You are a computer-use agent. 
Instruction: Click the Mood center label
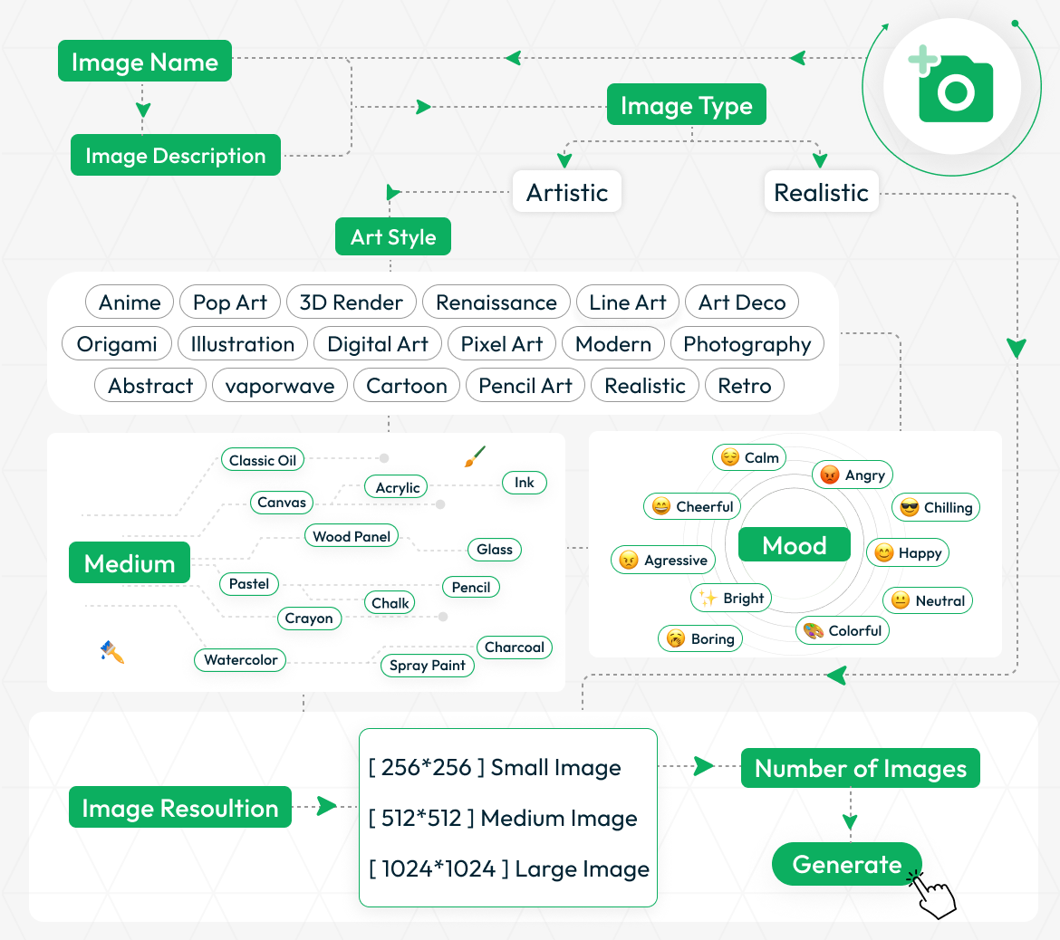[795, 544]
